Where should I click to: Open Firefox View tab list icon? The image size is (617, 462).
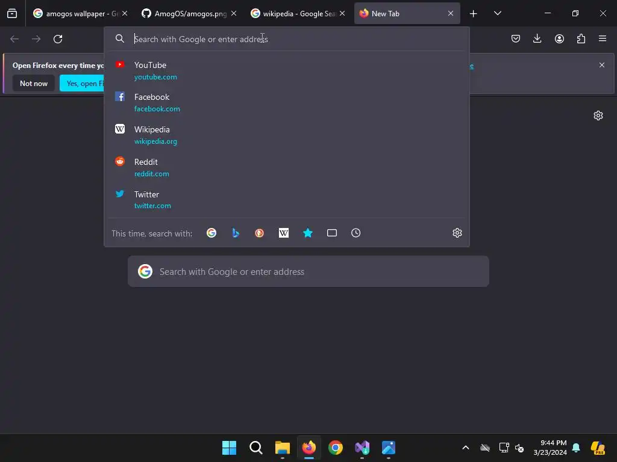tap(12, 13)
